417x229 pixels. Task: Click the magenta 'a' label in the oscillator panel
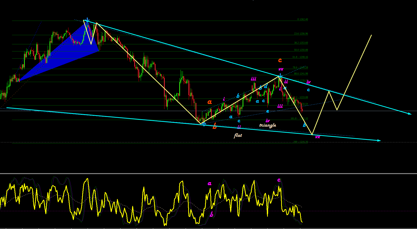[x=210, y=183]
